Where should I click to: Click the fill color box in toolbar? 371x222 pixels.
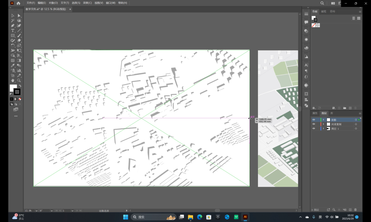coord(13,88)
